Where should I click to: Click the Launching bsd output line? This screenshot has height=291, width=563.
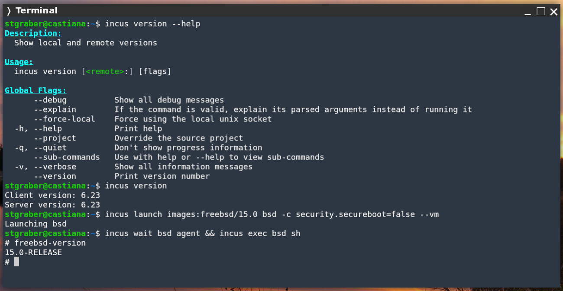point(36,224)
